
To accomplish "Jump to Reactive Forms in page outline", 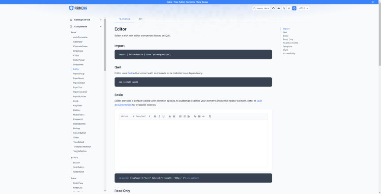I will tap(291, 43).
